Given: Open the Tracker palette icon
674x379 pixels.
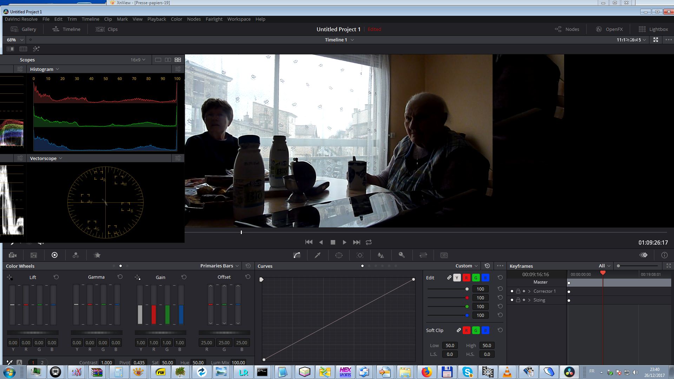Looking at the screenshot, I should tap(360, 255).
